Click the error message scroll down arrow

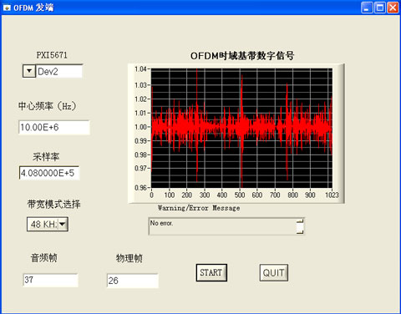[x=300, y=231]
